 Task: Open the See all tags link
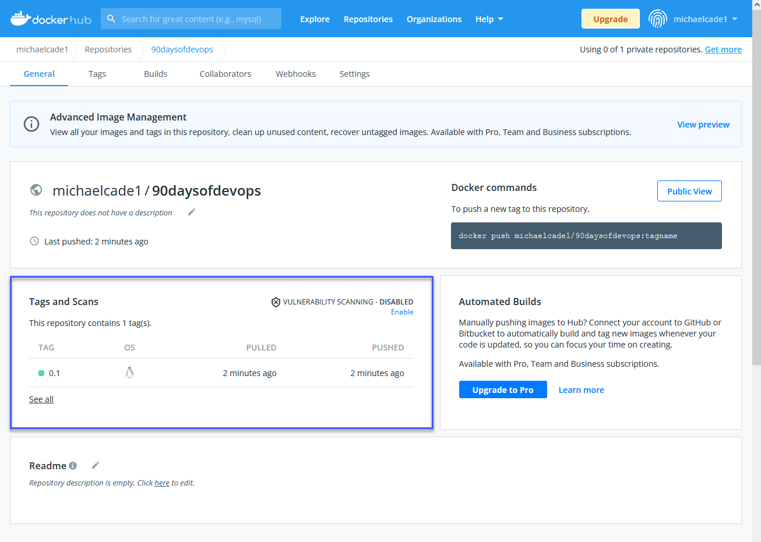41,399
